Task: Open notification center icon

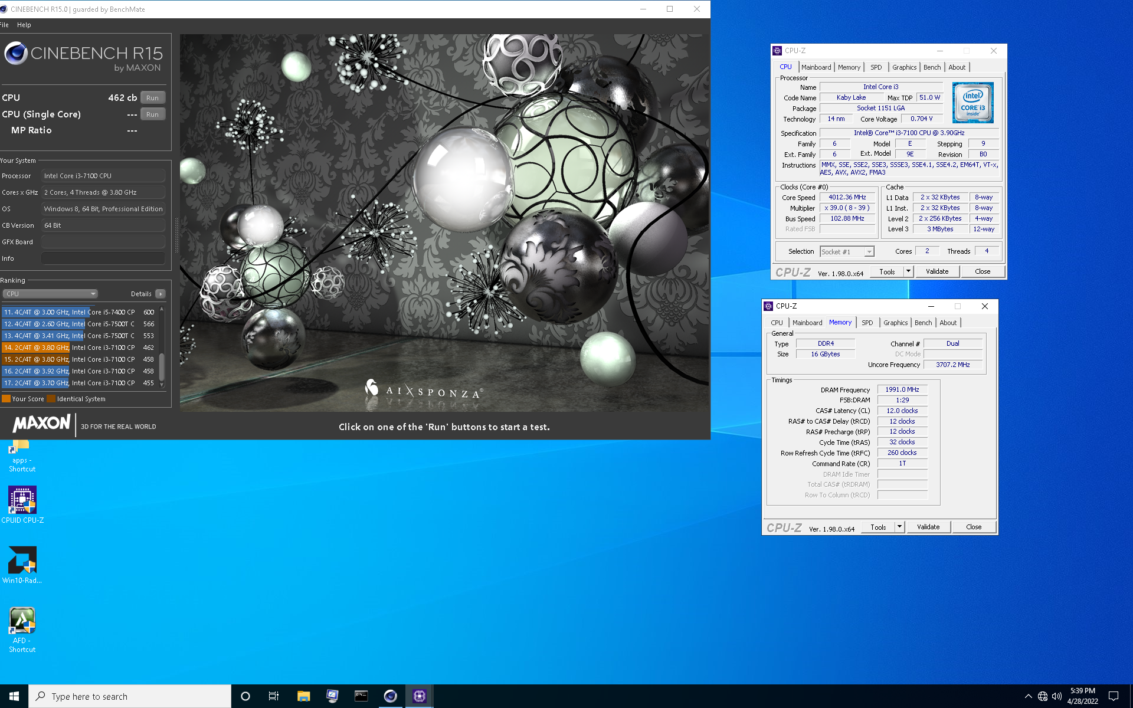Action: point(1114,696)
